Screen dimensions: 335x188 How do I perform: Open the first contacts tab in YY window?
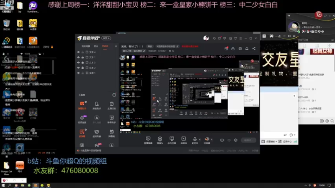tap(305, 46)
